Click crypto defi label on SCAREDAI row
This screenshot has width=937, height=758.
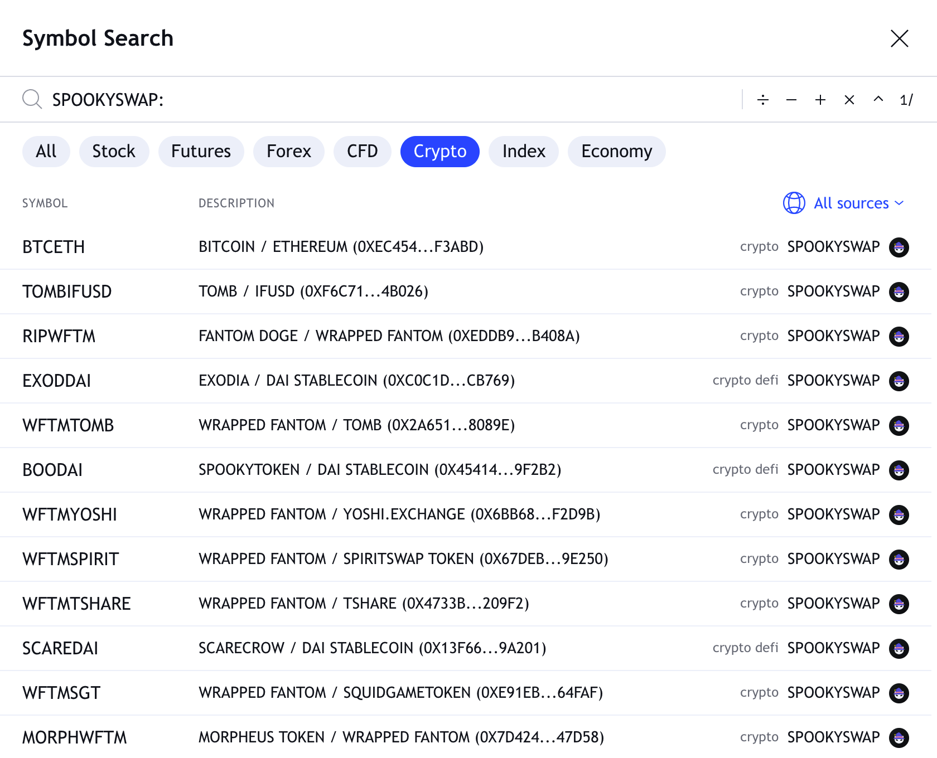pyautogui.click(x=745, y=648)
